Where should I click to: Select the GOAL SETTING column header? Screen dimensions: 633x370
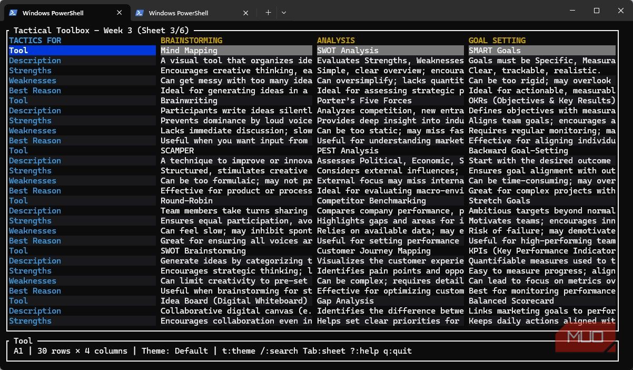point(497,41)
